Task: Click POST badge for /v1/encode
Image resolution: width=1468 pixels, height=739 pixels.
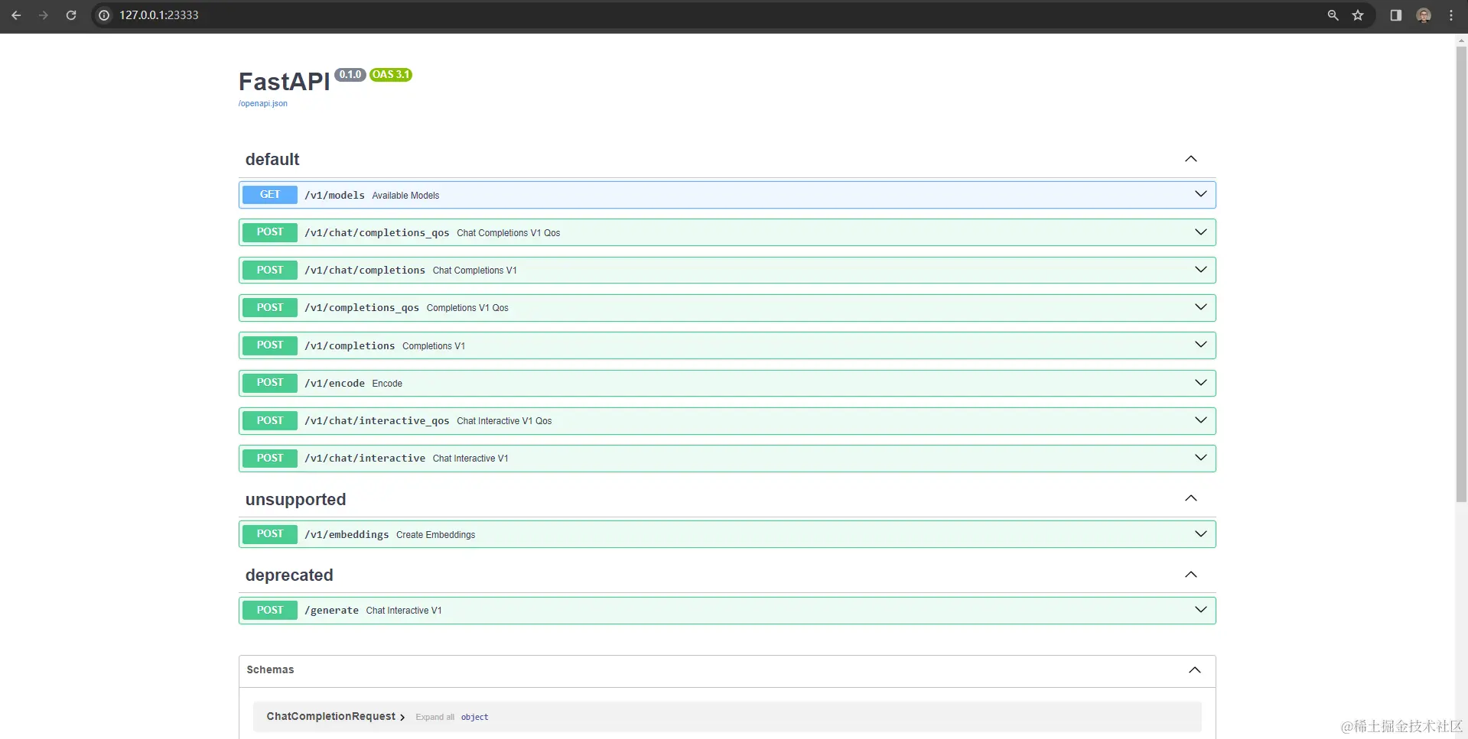Action: click(270, 383)
